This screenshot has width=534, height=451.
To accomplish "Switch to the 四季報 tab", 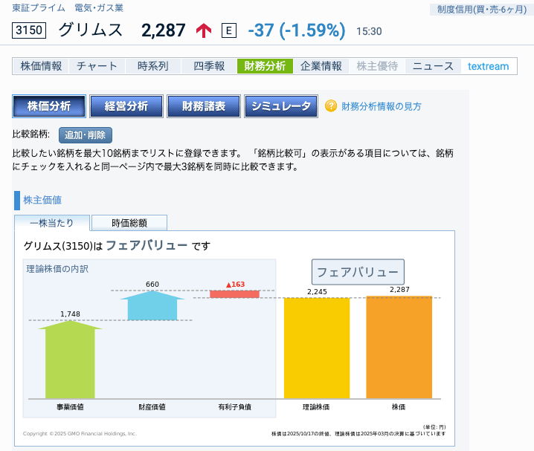I will [209, 66].
